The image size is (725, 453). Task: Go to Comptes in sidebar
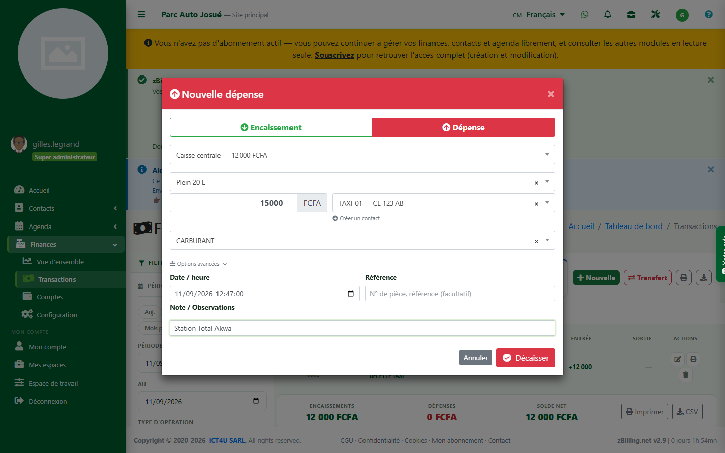point(50,297)
